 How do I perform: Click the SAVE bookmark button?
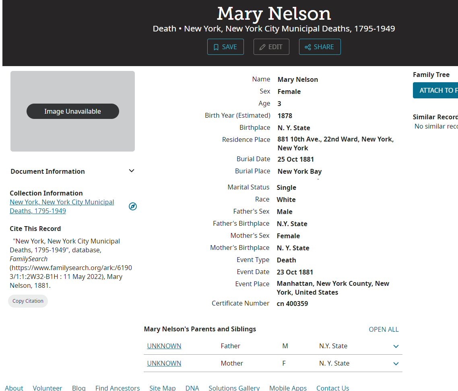pyautogui.click(x=225, y=47)
